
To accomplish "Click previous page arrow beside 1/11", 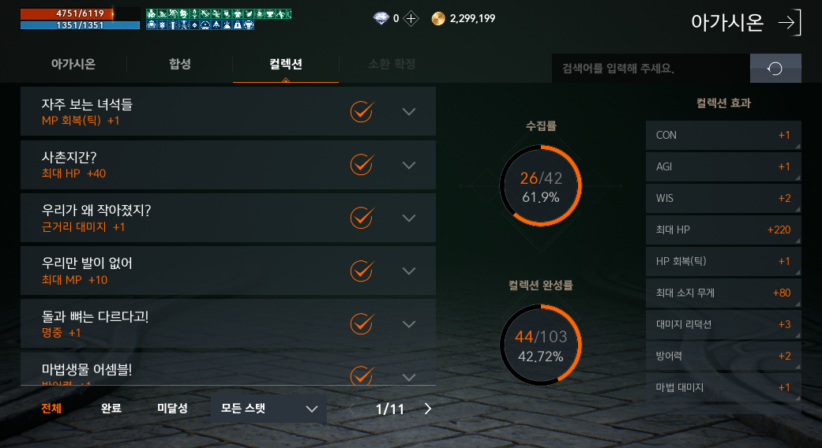I will pyautogui.click(x=351, y=409).
